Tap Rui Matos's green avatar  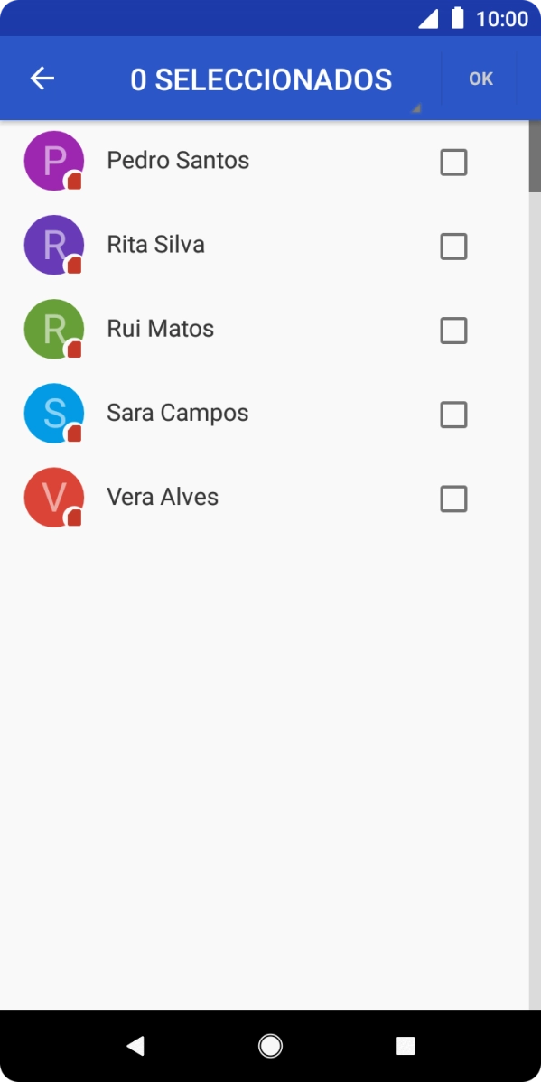coord(51,329)
